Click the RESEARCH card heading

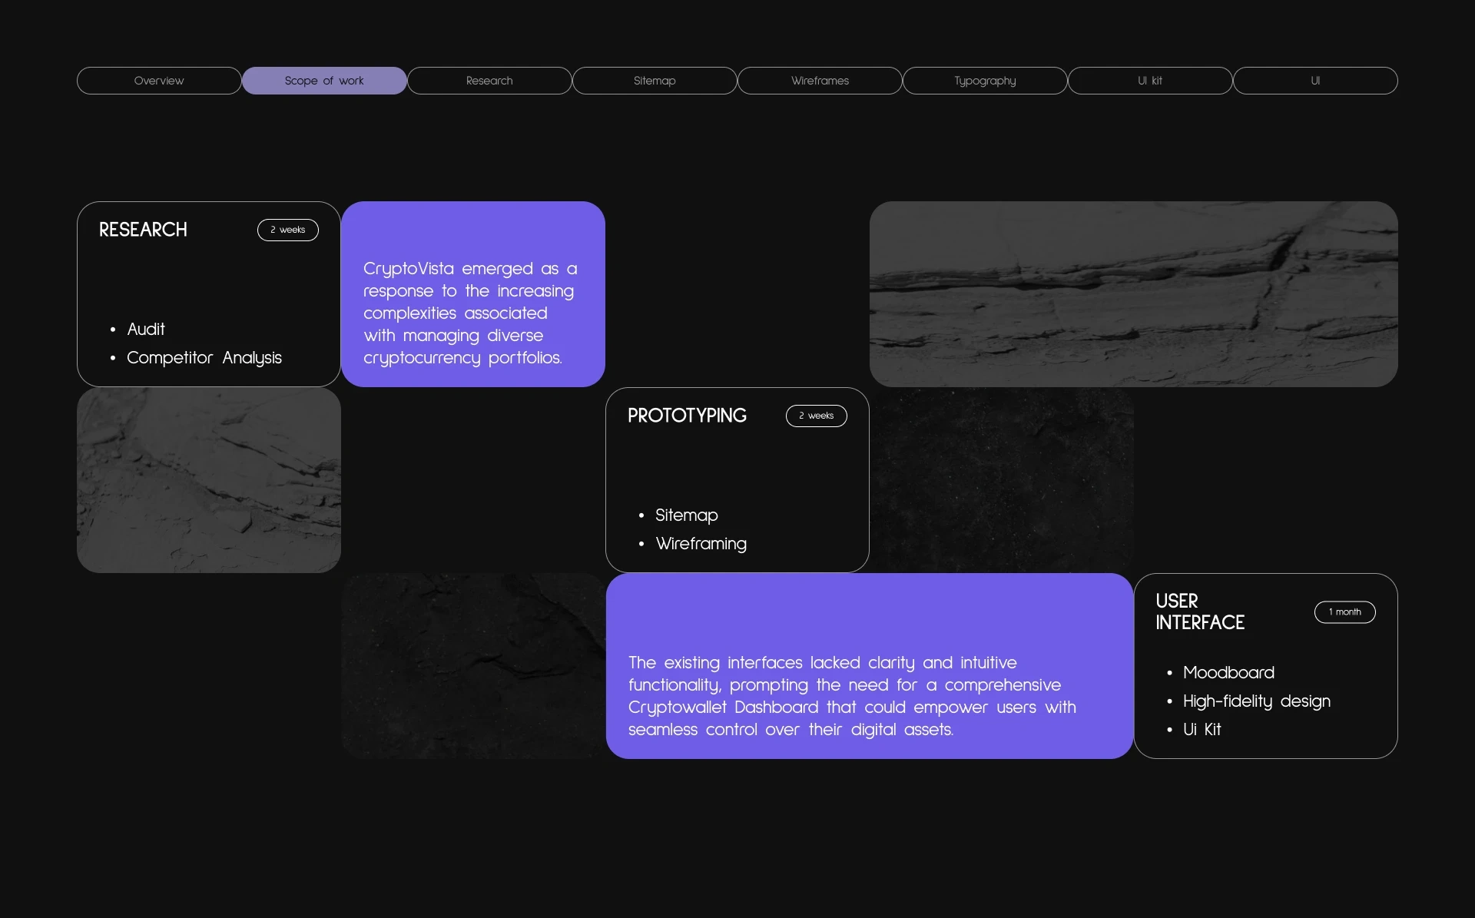143,230
